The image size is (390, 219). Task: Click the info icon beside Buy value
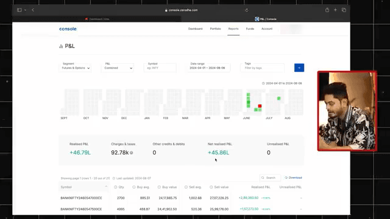pos(159,187)
